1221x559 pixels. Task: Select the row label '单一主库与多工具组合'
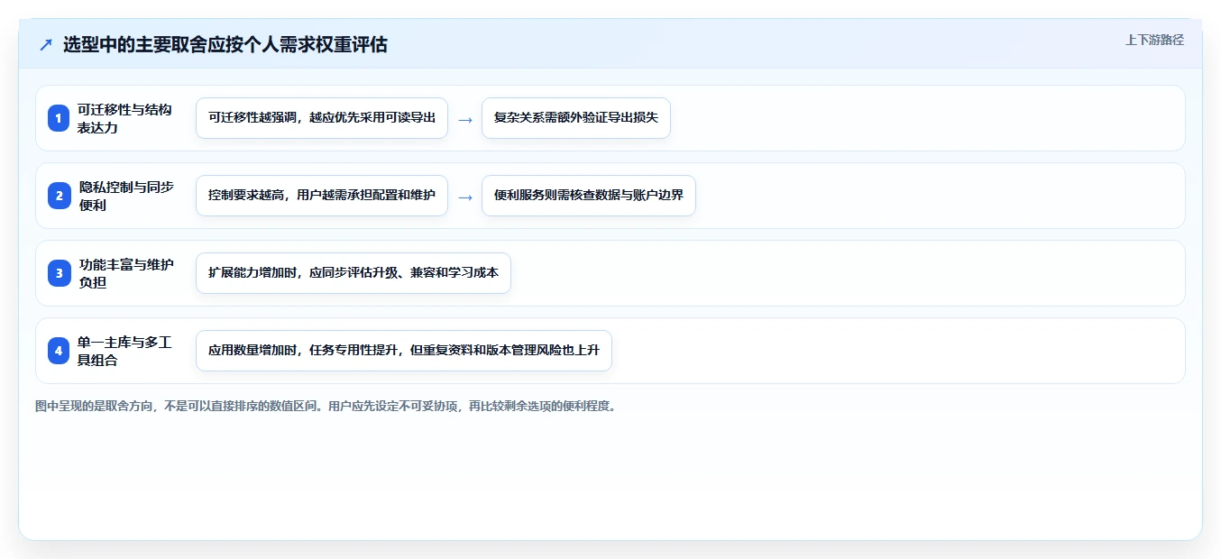point(124,351)
